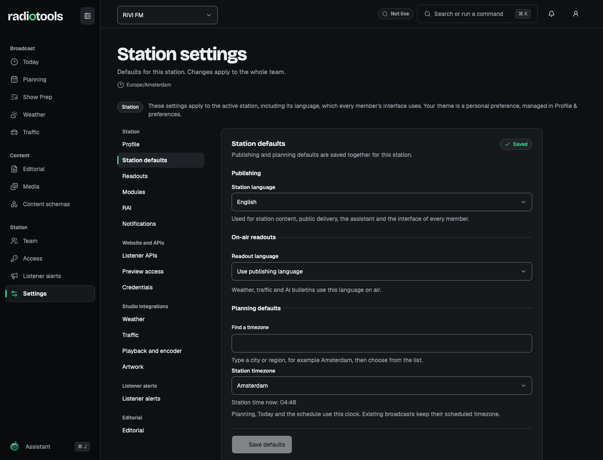Click the Today clock icon
Screen dimensions: 603x460
(x=14, y=62)
